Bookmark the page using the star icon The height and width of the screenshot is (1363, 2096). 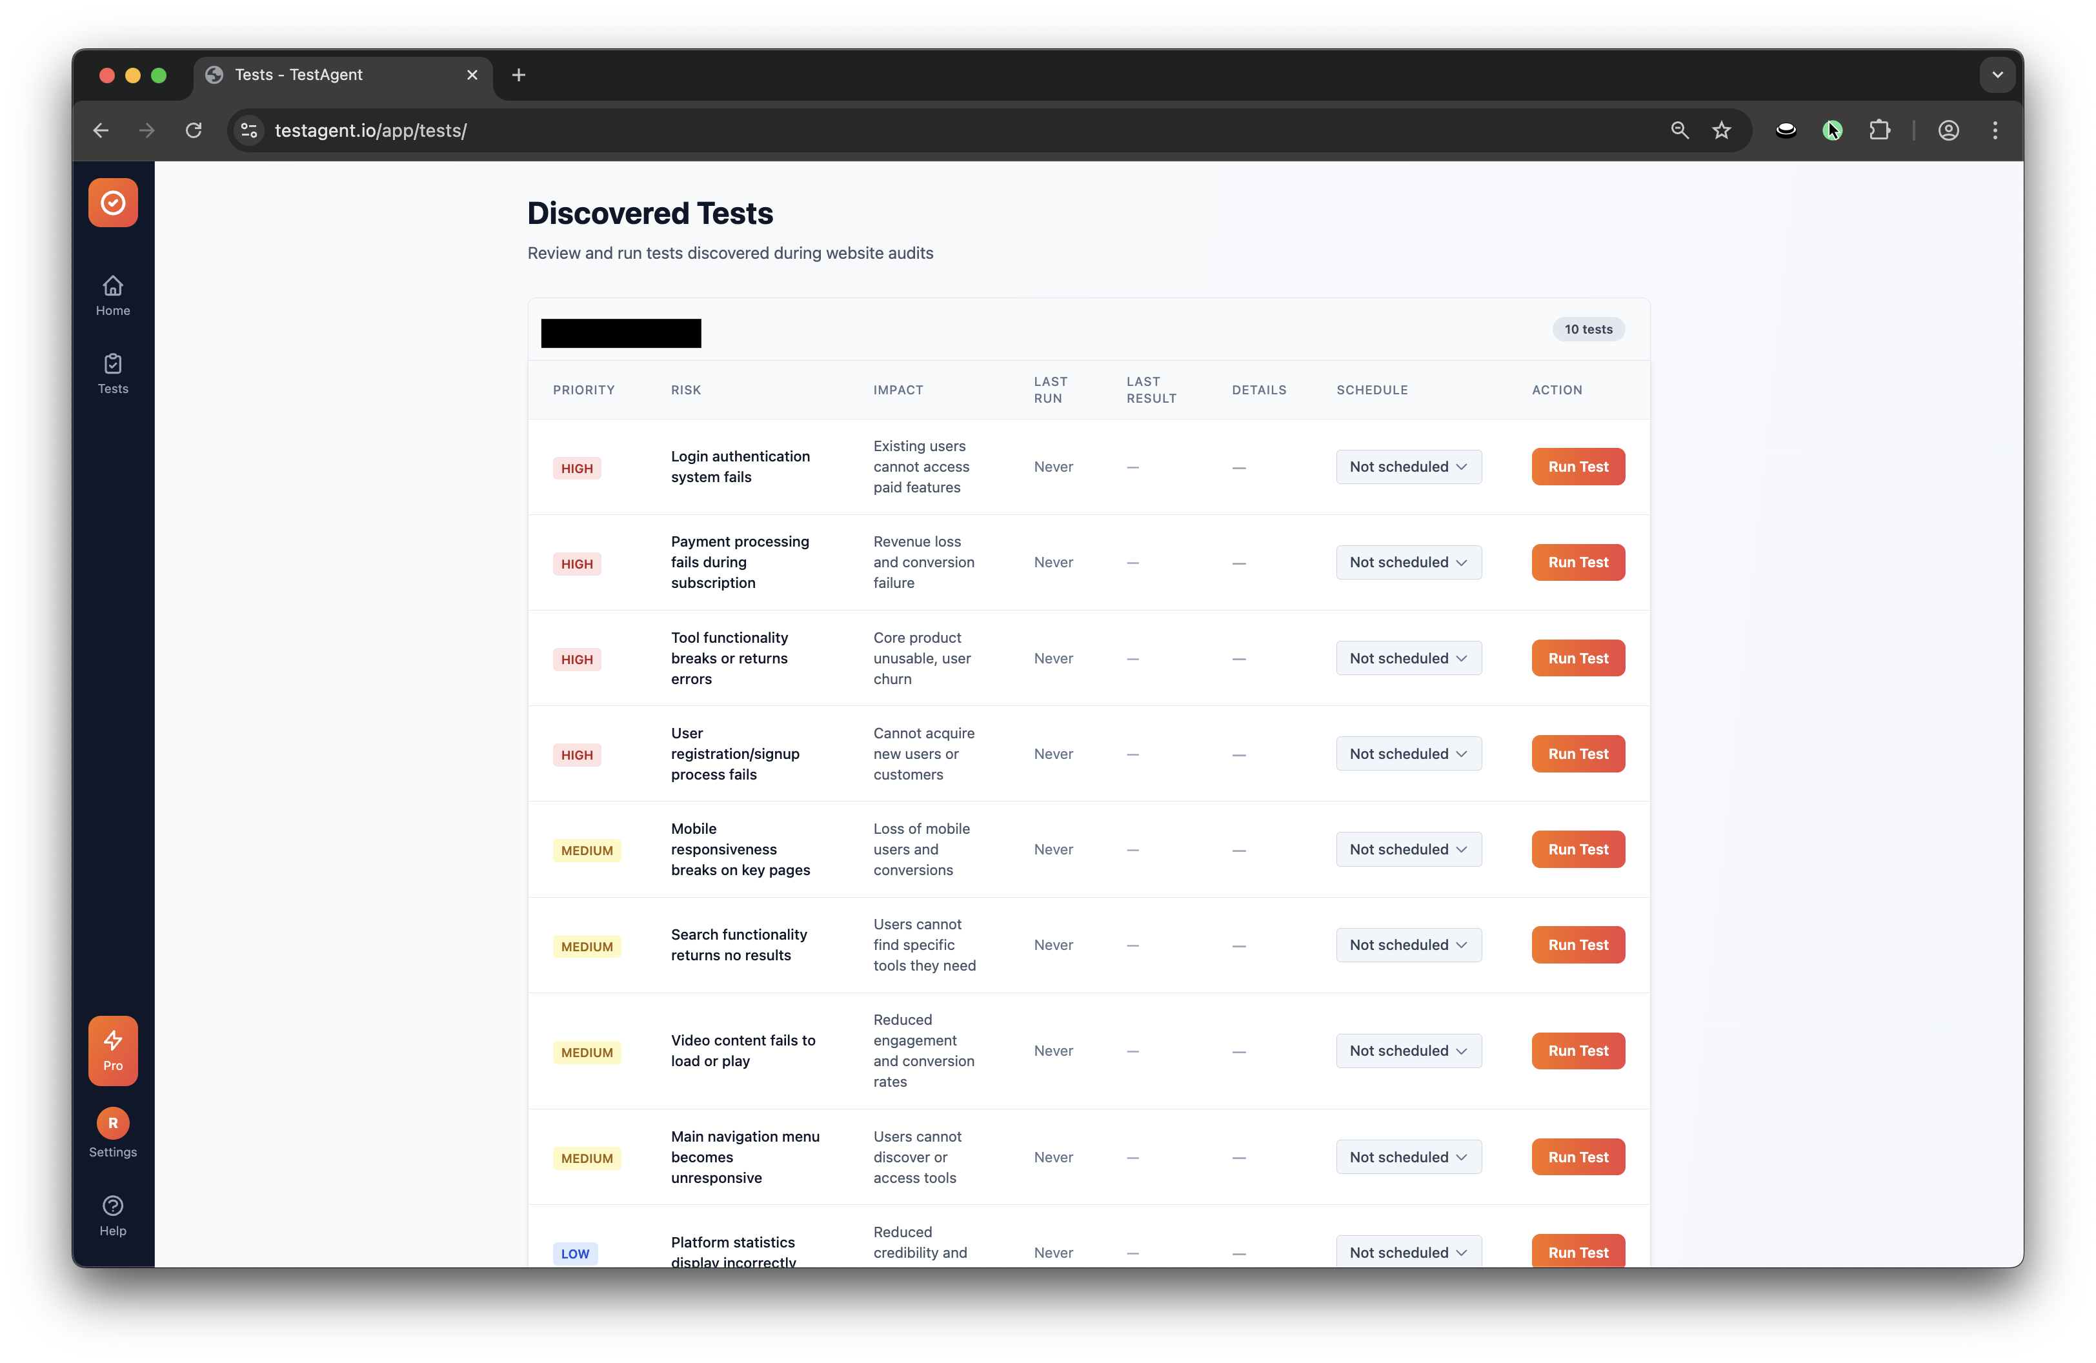point(1722,130)
